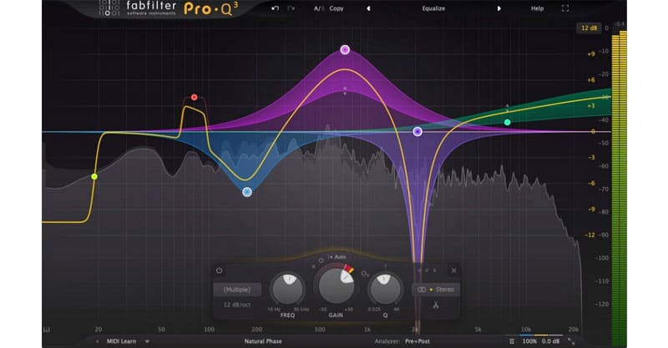
Task: Select the blue band dot near 170 Hz
Action: (247, 192)
